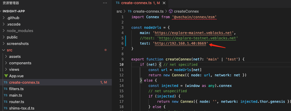Open main.ts in the explorer
Screen dimensions: 291x111
click(16, 95)
